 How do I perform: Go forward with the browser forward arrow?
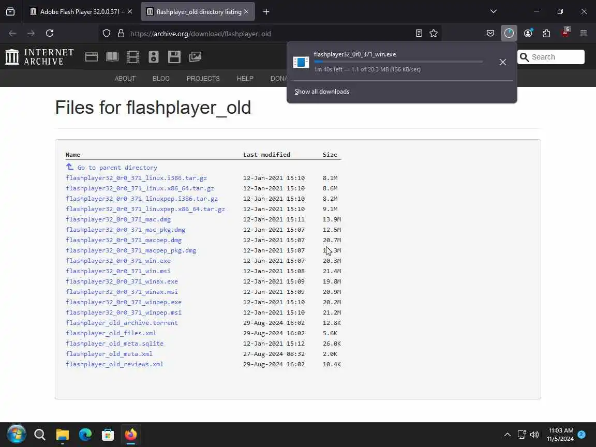click(31, 34)
